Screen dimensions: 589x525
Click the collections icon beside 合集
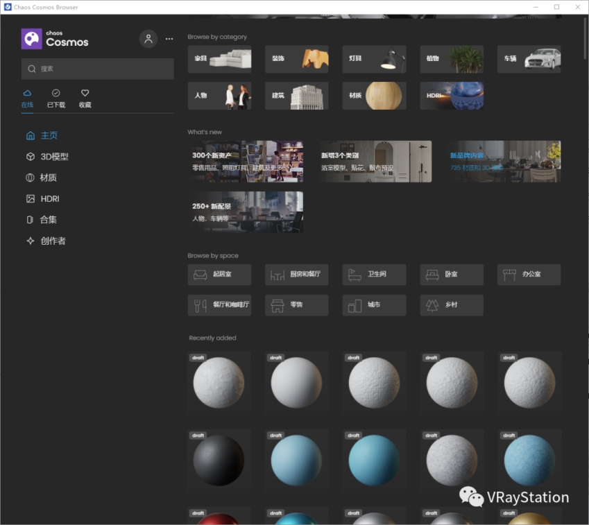point(30,220)
